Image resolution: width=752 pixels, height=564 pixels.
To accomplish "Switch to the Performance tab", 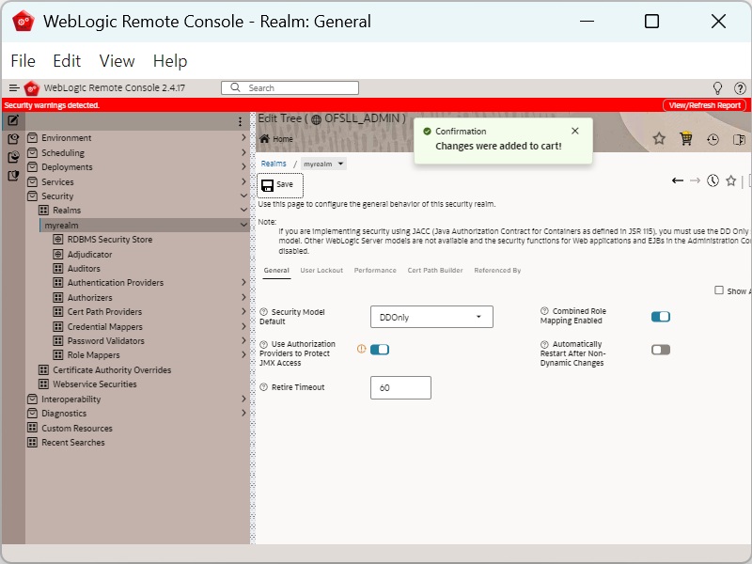I will pyautogui.click(x=375, y=270).
